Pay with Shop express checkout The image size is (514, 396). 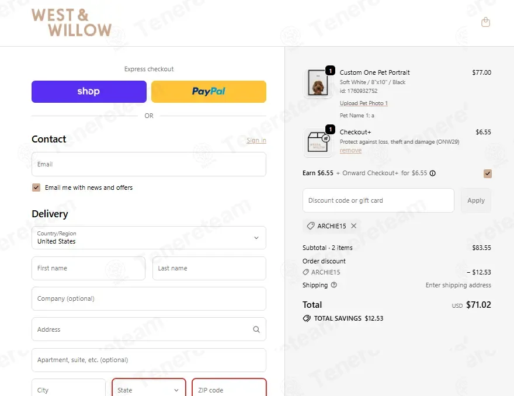click(89, 92)
